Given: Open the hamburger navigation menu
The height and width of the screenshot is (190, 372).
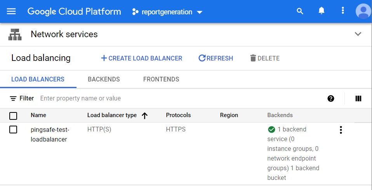Looking at the screenshot, I should click(x=11, y=11).
